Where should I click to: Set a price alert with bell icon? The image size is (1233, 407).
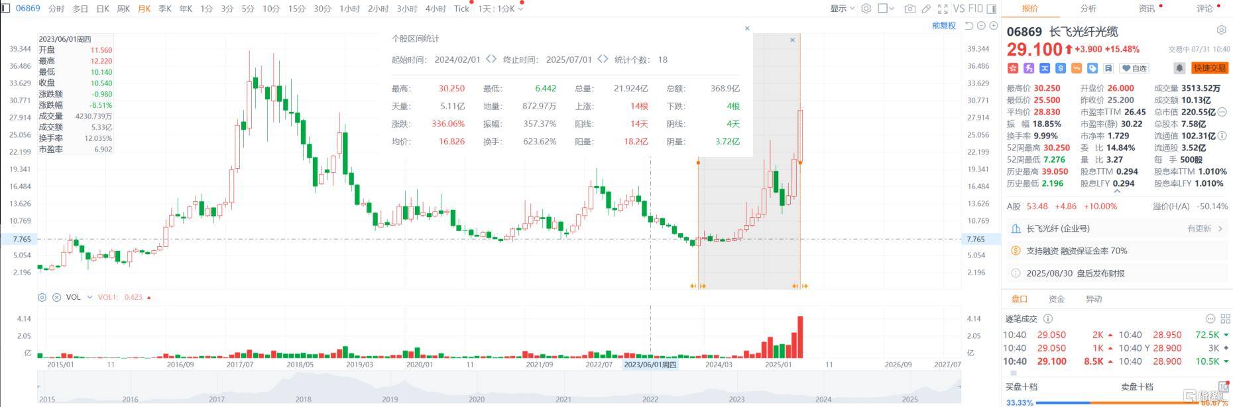pos(1179,68)
